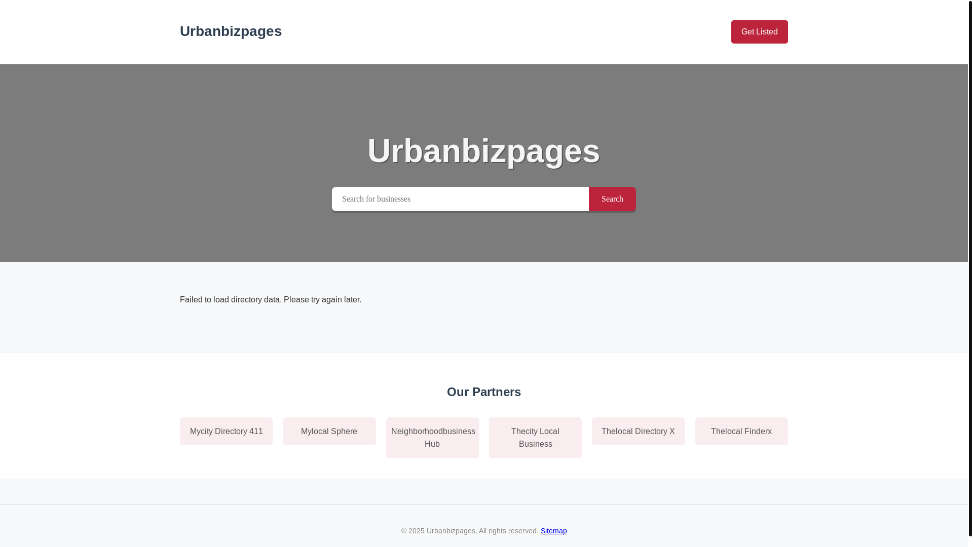Click the large Urbanbizpages hero heading
973x547 pixels.
(x=484, y=151)
